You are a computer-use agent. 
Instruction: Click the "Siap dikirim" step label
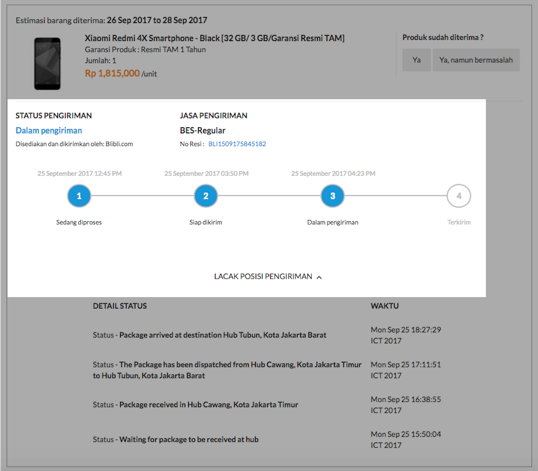[206, 222]
